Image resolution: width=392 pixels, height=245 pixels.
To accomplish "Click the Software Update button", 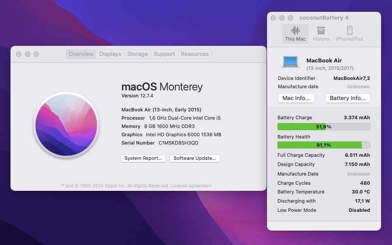I will [195, 159].
